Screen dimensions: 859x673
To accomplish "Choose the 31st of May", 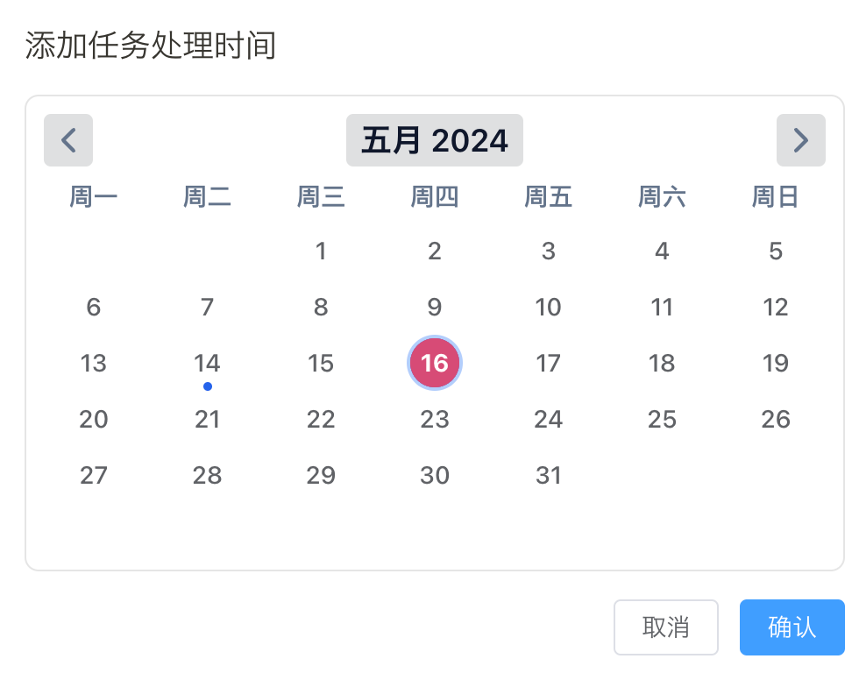I will point(549,475).
